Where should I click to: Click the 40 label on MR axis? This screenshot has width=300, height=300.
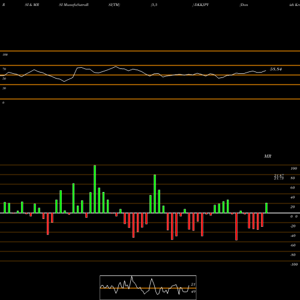pyautogui.click(x=293, y=197)
